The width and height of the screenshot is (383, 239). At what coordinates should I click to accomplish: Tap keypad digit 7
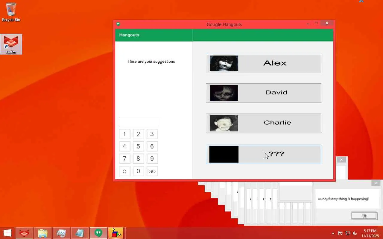(x=124, y=159)
